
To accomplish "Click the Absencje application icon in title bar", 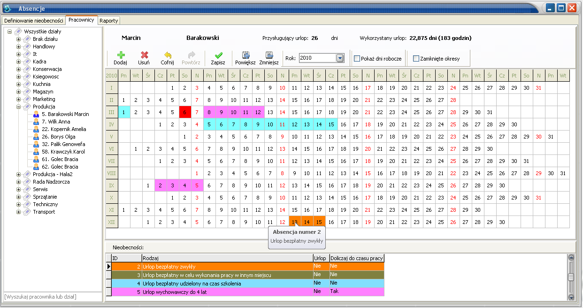I will 7,8.
